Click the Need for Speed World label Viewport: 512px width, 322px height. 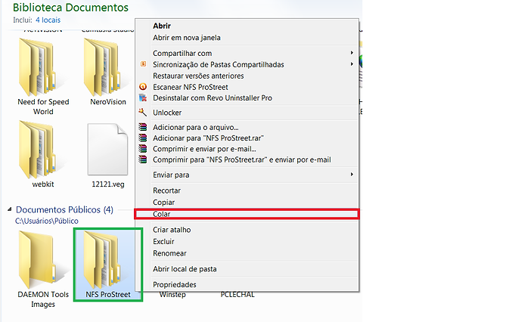pos(43,107)
